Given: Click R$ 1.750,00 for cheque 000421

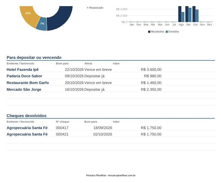Looking at the screenshot, I should [x=151, y=134].
